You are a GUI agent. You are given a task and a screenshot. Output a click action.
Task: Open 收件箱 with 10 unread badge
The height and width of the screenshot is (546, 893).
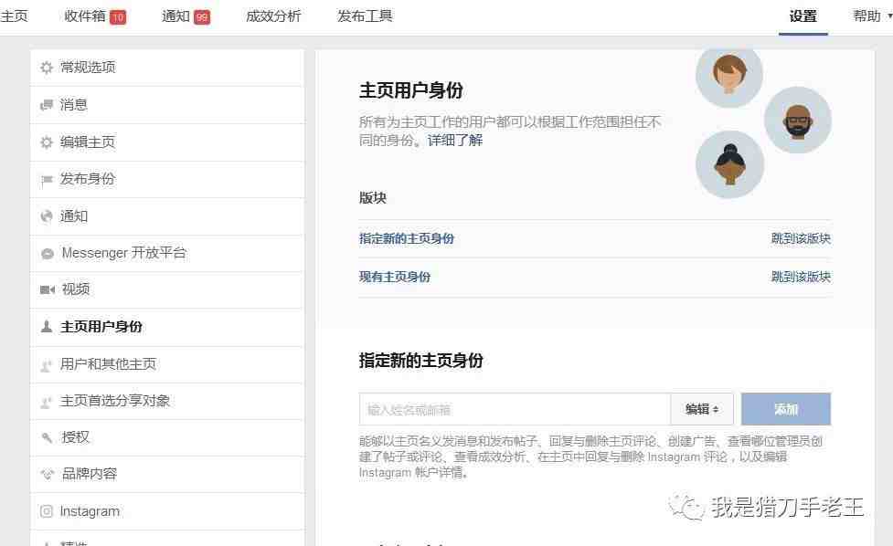click(95, 16)
